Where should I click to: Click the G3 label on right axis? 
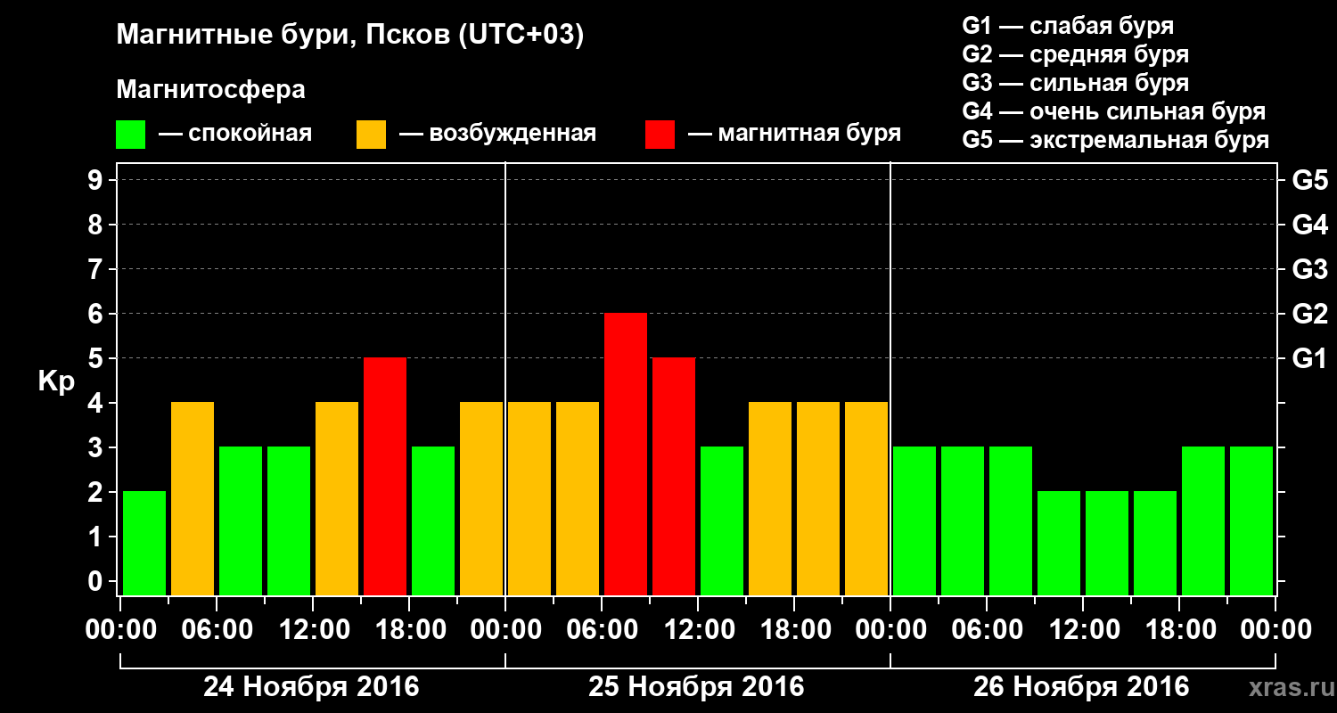(x=1310, y=269)
